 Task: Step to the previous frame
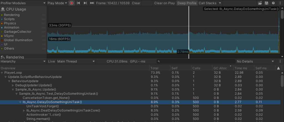click(78, 3)
